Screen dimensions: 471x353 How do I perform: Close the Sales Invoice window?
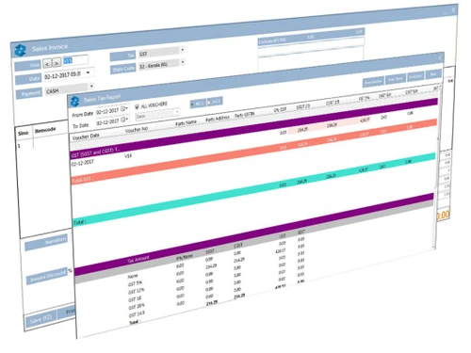[x=453, y=9]
